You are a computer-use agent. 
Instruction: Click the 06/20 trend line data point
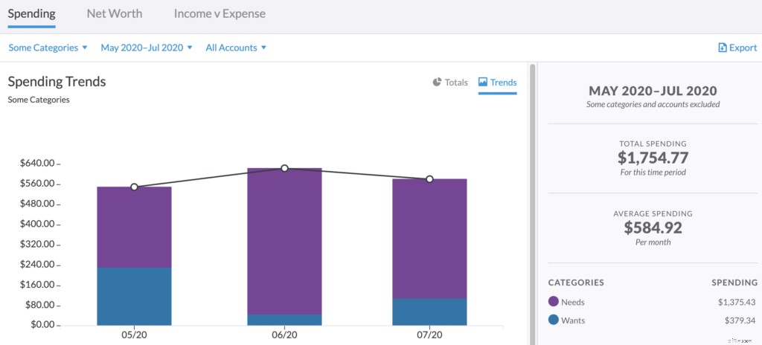[x=284, y=169]
